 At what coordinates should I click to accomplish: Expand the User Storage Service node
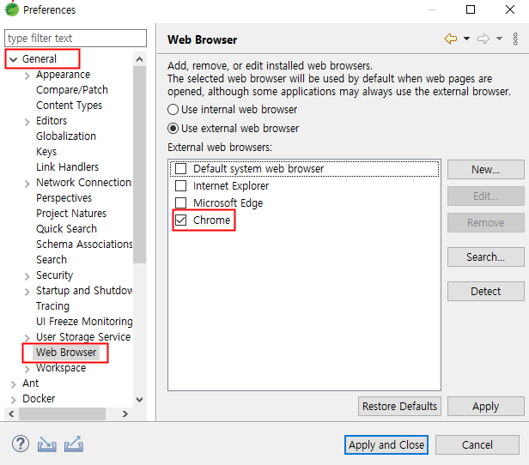coord(27,338)
